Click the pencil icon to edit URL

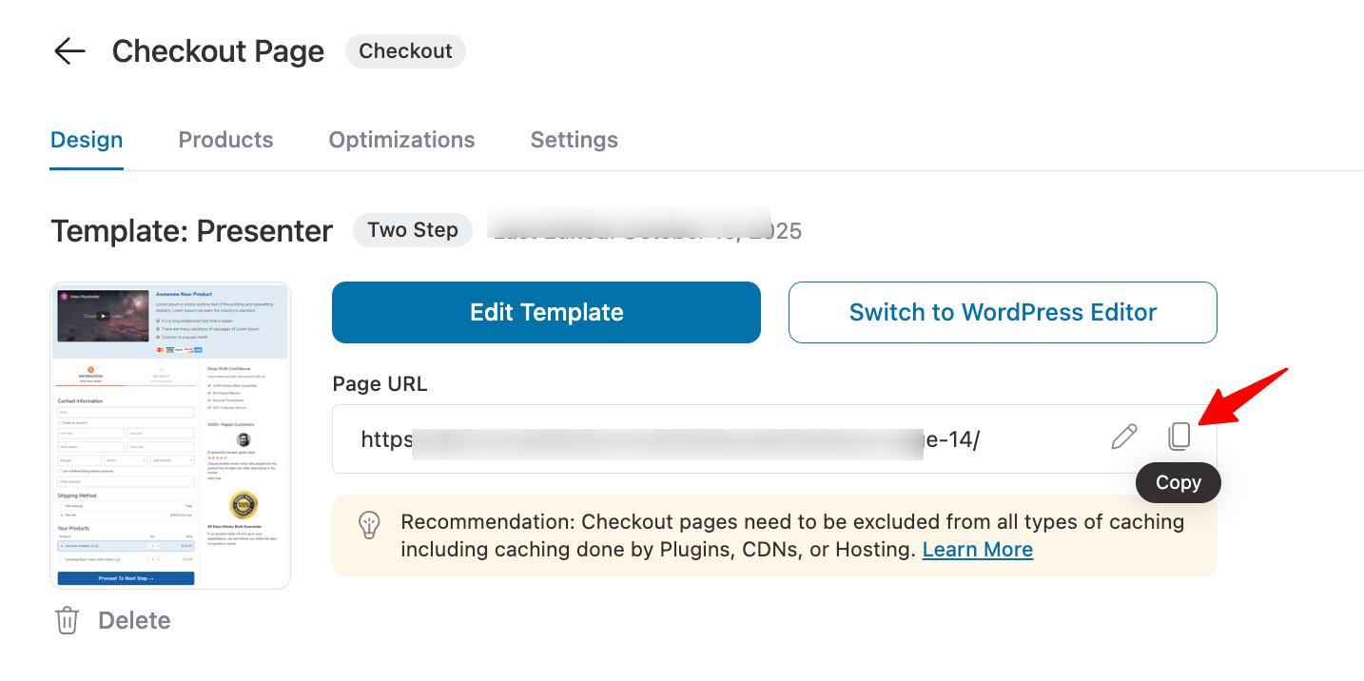(x=1124, y=438)
